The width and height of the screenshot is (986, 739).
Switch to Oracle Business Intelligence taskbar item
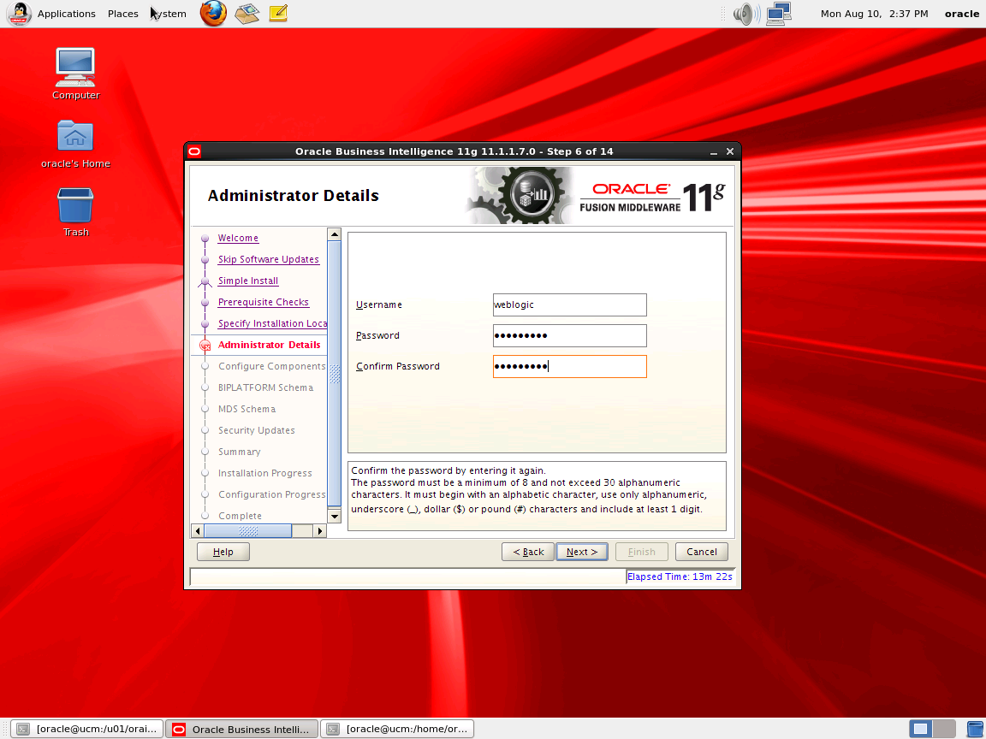click(x=242, y=729)
